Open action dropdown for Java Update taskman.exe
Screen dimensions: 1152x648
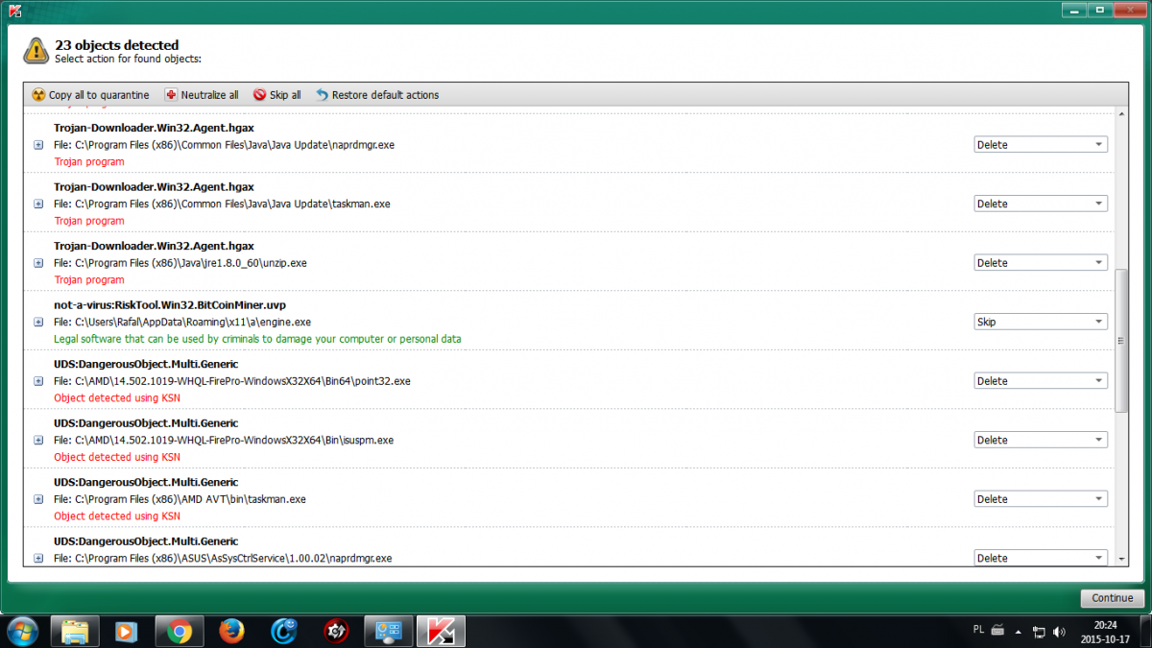coord(1041,204)
